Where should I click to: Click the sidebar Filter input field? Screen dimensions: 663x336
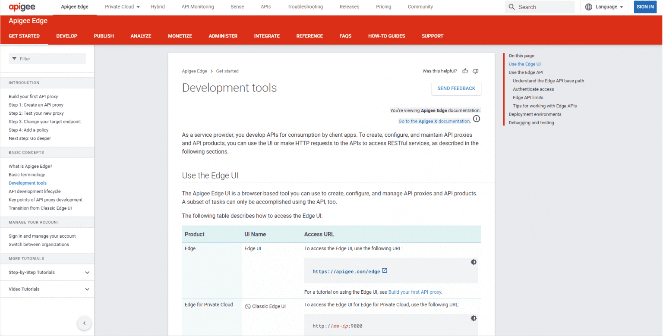pyautogui.click(x=47, y=58)
